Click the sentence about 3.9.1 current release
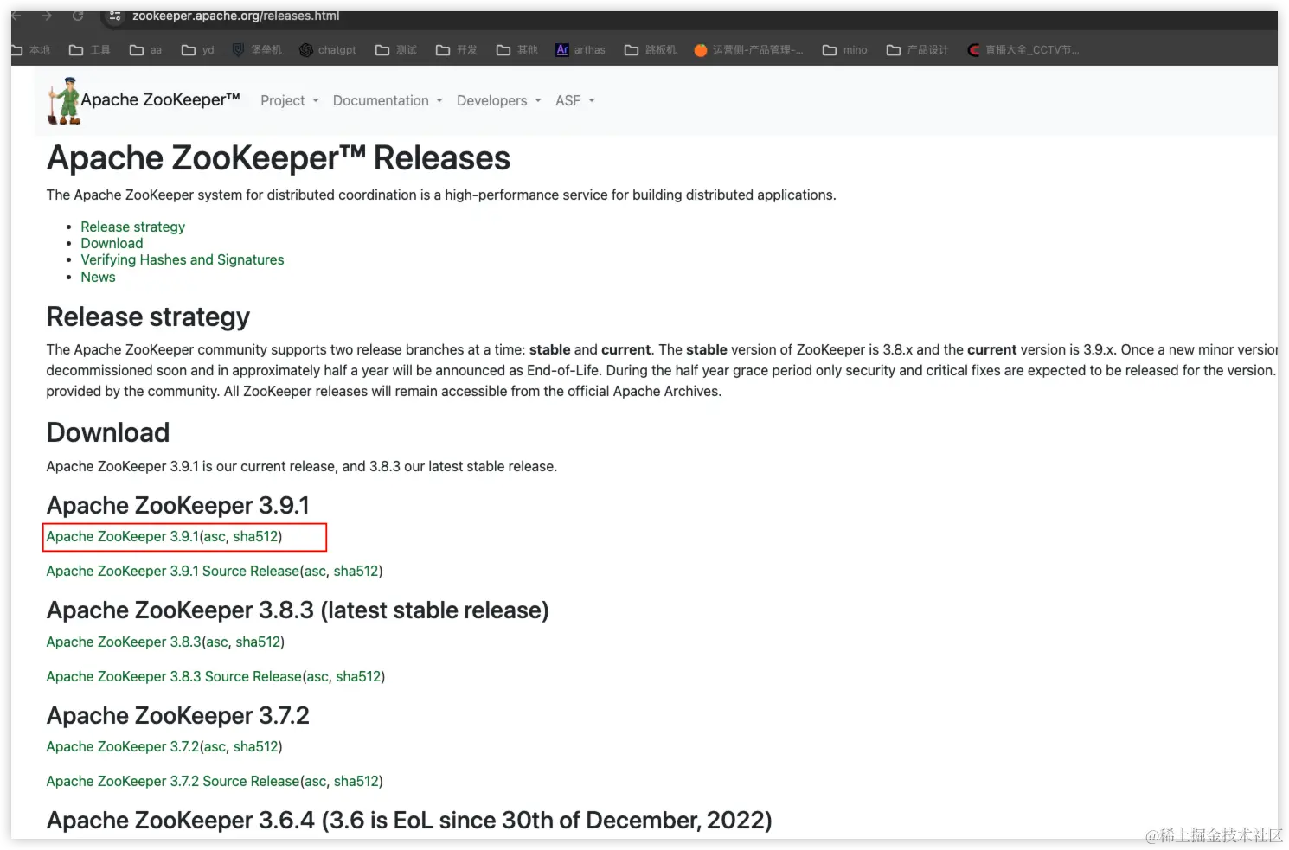 click(x=302, y=467)
